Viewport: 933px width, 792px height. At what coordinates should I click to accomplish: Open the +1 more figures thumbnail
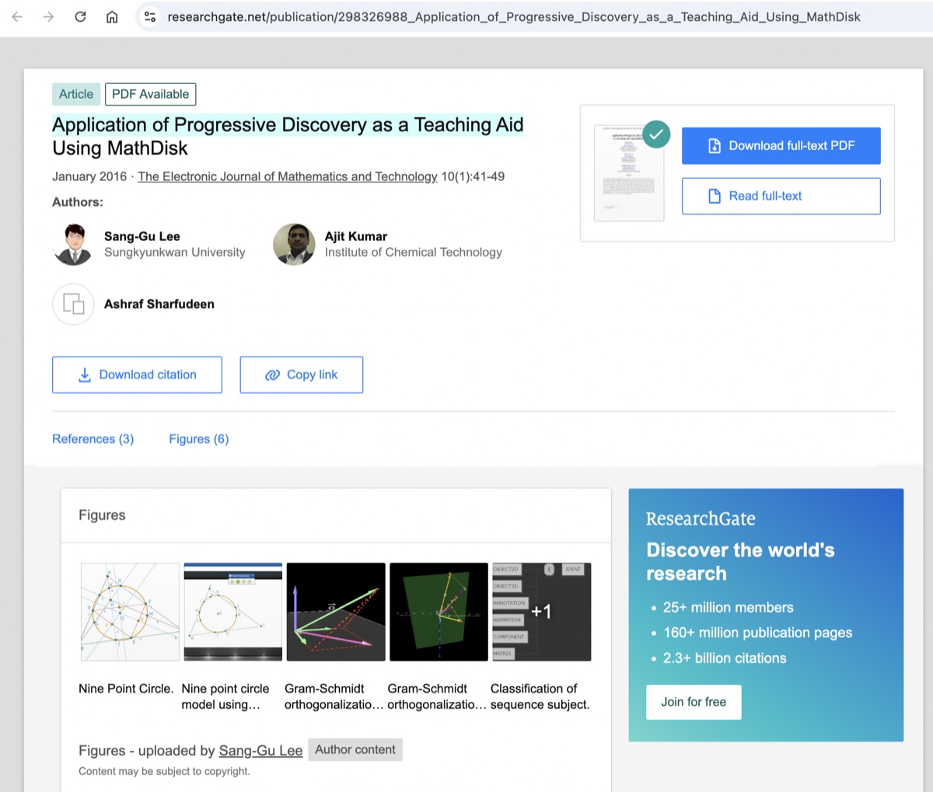[x=541, y=612]
